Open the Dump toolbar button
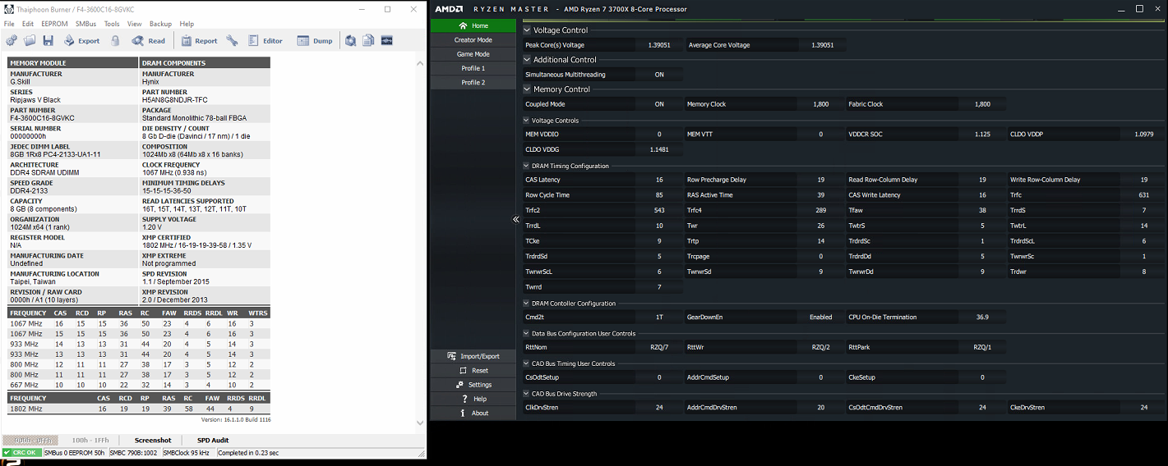 pyautogui.click(x=315, y=40)
